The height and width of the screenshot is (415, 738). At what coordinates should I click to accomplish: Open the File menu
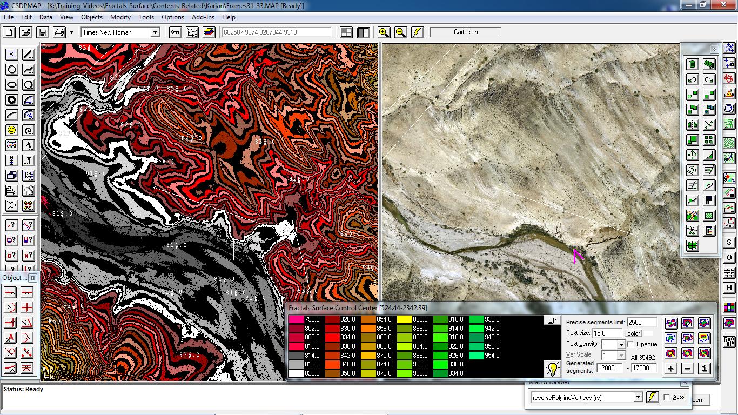(9, 17)
